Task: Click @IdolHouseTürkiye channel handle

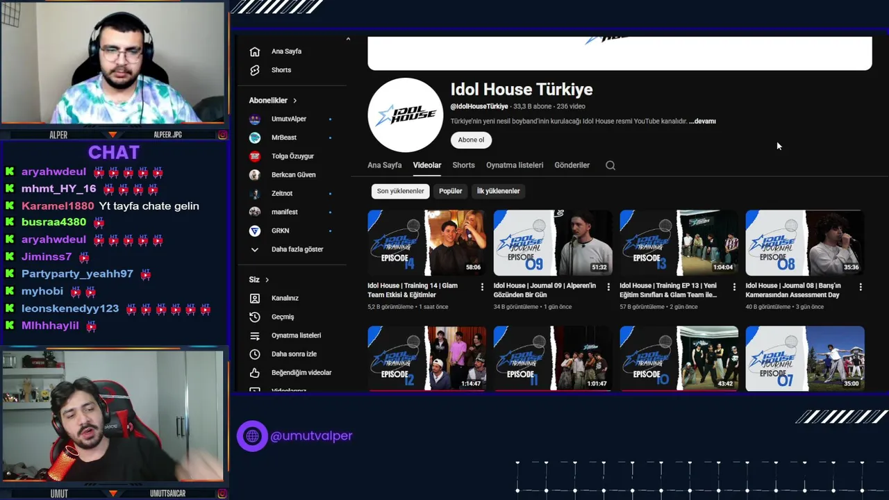Action: (479, 107)
